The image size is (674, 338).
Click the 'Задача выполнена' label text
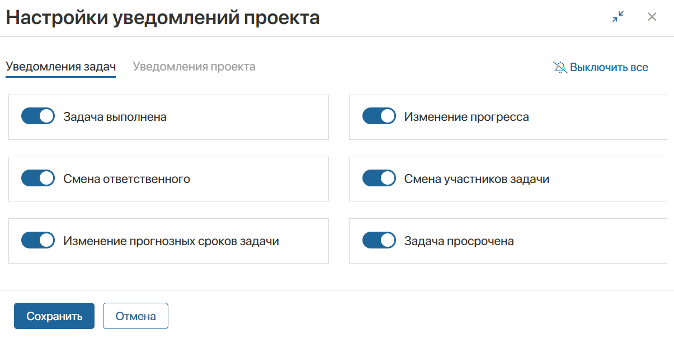[115, 117]
